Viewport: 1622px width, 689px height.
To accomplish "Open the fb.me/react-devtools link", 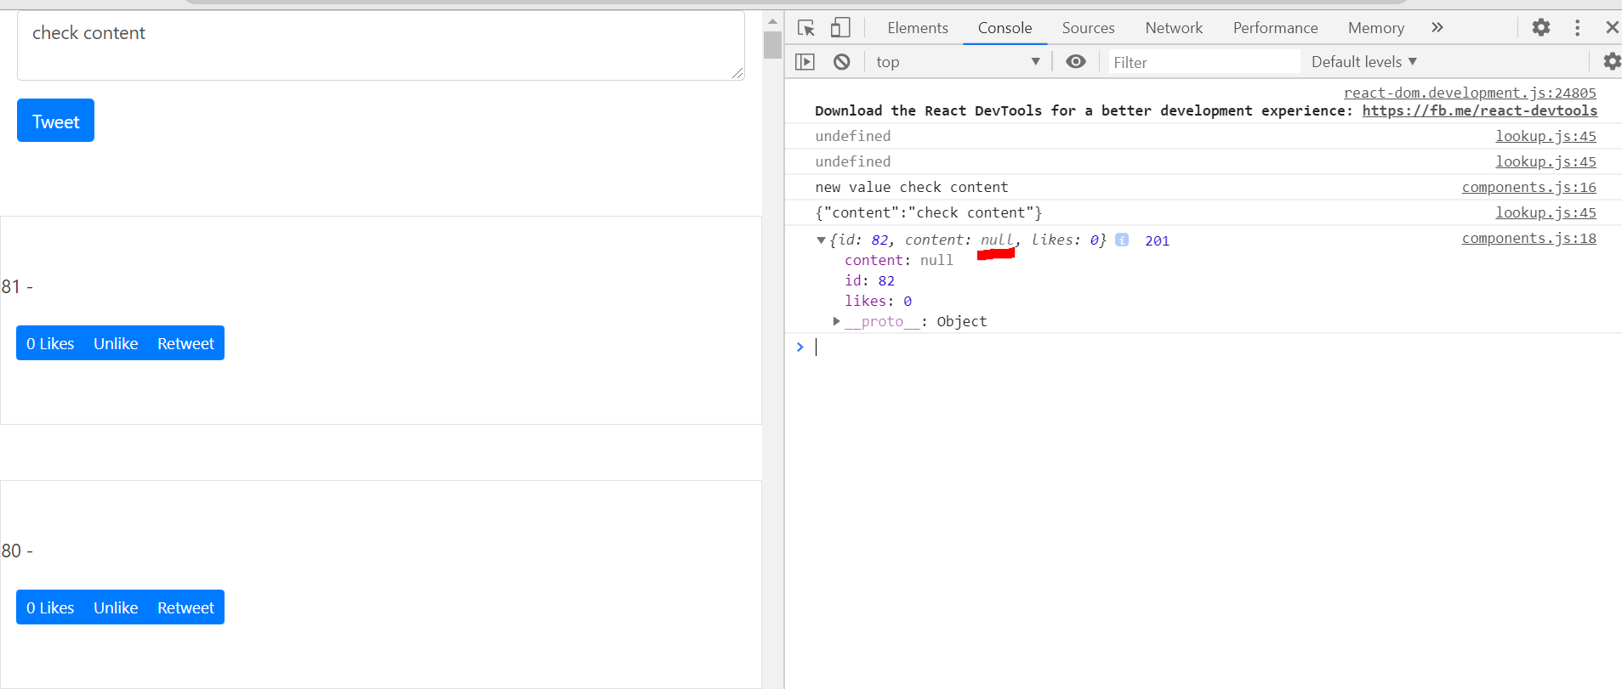I will 1479,110.
